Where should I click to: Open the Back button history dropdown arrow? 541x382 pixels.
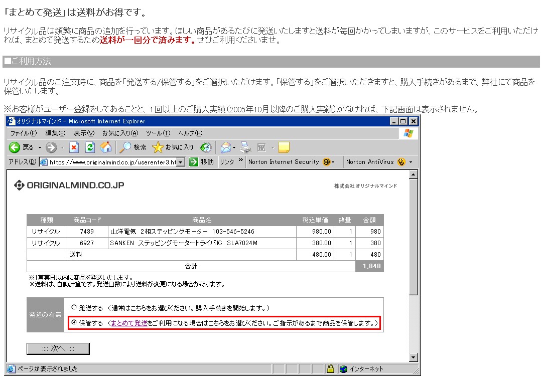coord(40,147)
